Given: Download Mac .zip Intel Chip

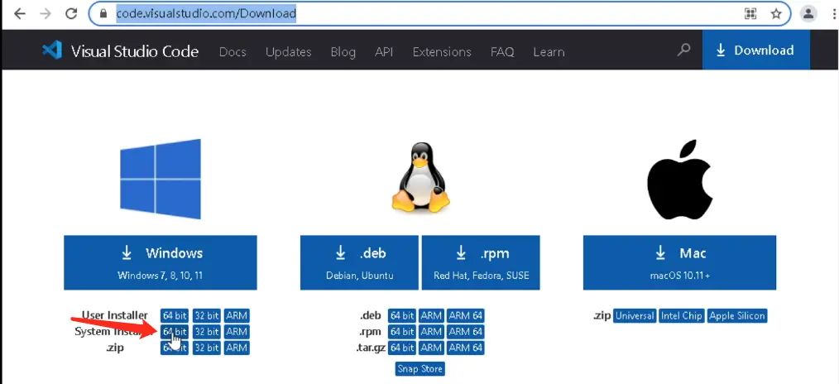Looking at the screenshot, I should (x=681, y=315).
